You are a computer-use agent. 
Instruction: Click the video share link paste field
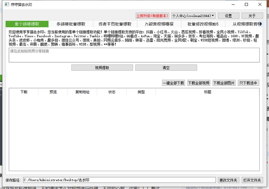(134, 55)
